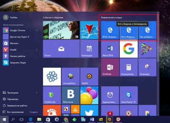
Task: Launch Edge from the taskbar
Action: click(31, 119)
